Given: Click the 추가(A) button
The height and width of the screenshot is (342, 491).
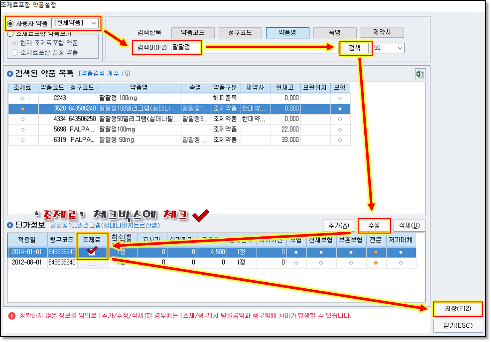Looking at the screenshot, I should (338, 226).
